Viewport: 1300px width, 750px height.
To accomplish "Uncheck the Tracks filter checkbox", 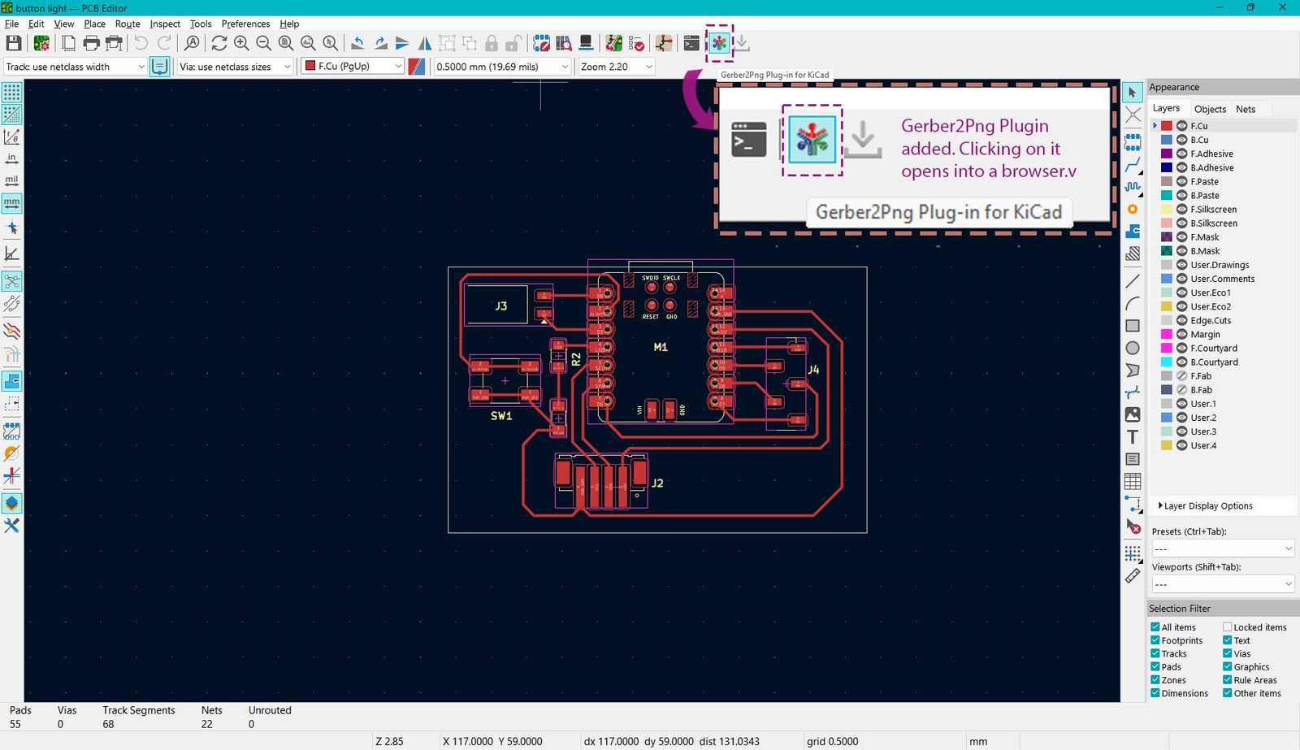I will 1155,653.
